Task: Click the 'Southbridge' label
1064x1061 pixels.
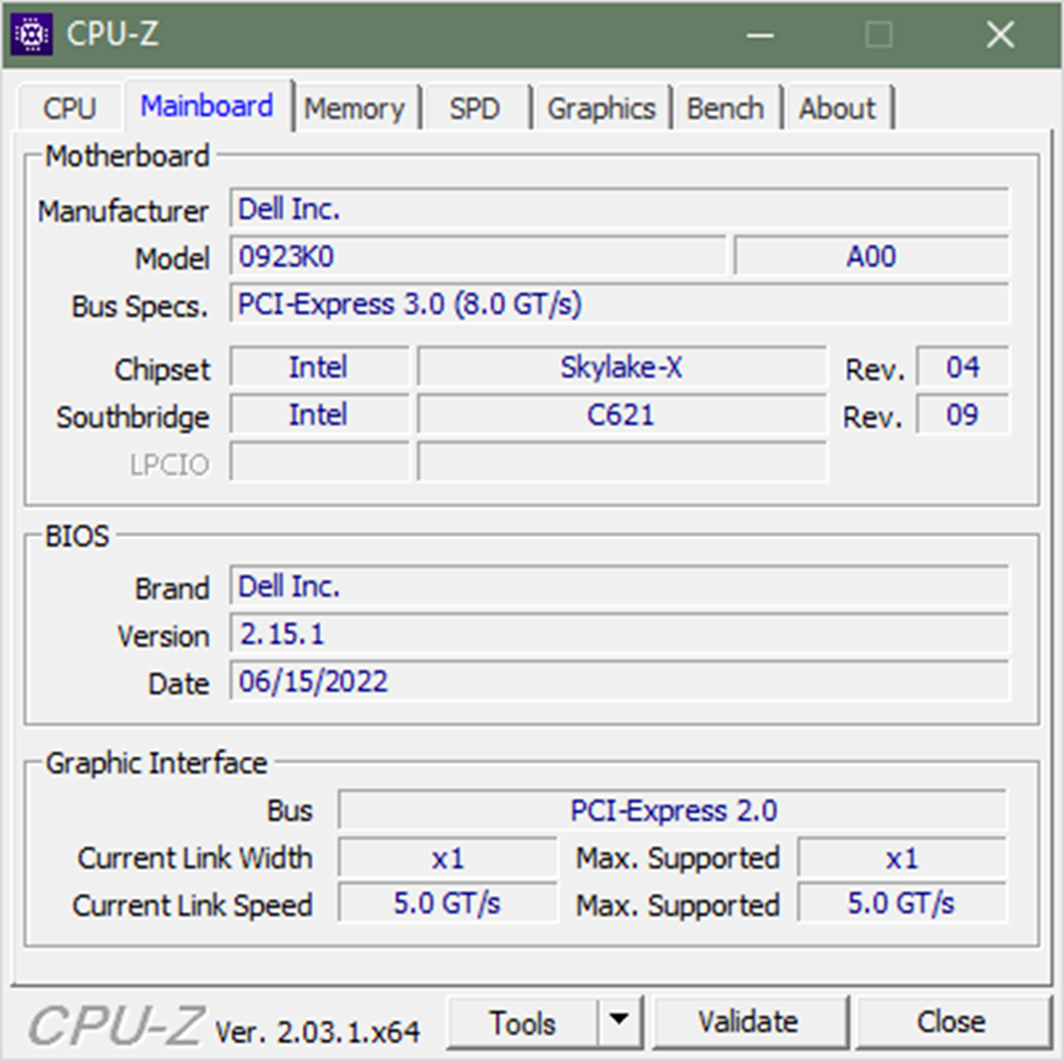Action: click(133, 417)
